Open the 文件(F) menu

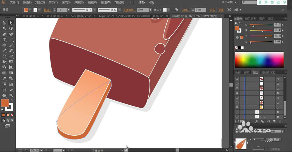tap(14, 2)
